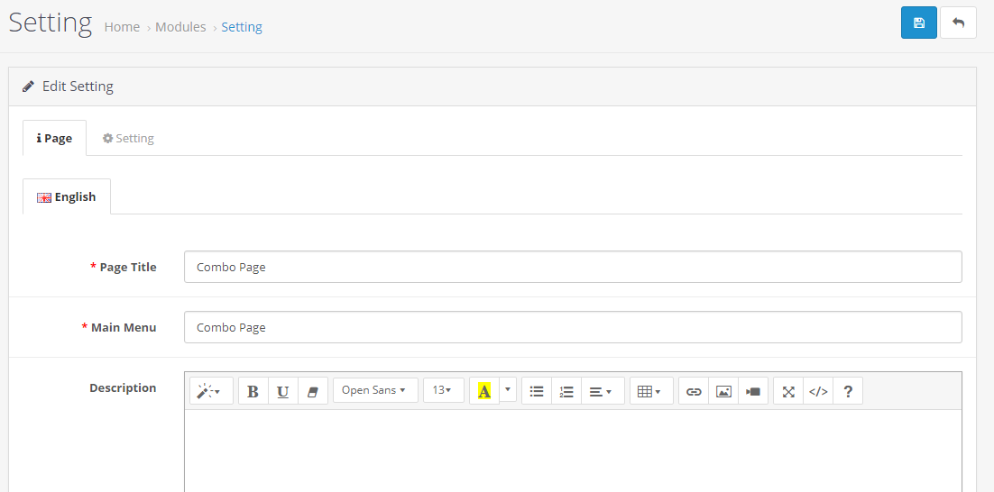This screenshot has width=994, height=492.
Task: Switch to the Setting tab
Action: [x=129, y=138]
